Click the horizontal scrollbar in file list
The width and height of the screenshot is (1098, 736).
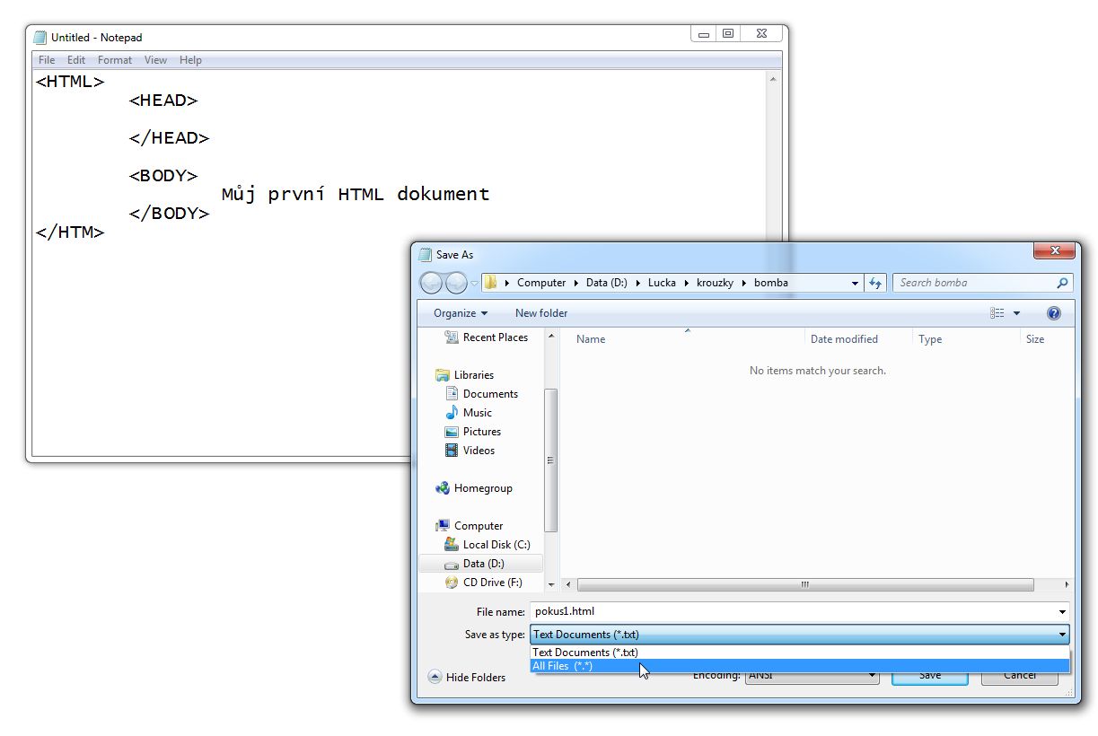pyautogui.click(x=804, y=584)
